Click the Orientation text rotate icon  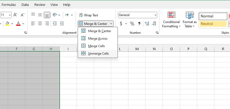point(55,15)
